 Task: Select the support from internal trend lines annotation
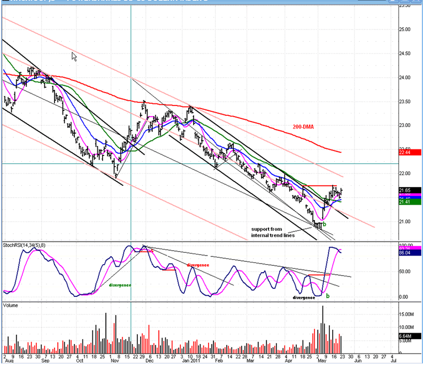(x=274, y=231)
